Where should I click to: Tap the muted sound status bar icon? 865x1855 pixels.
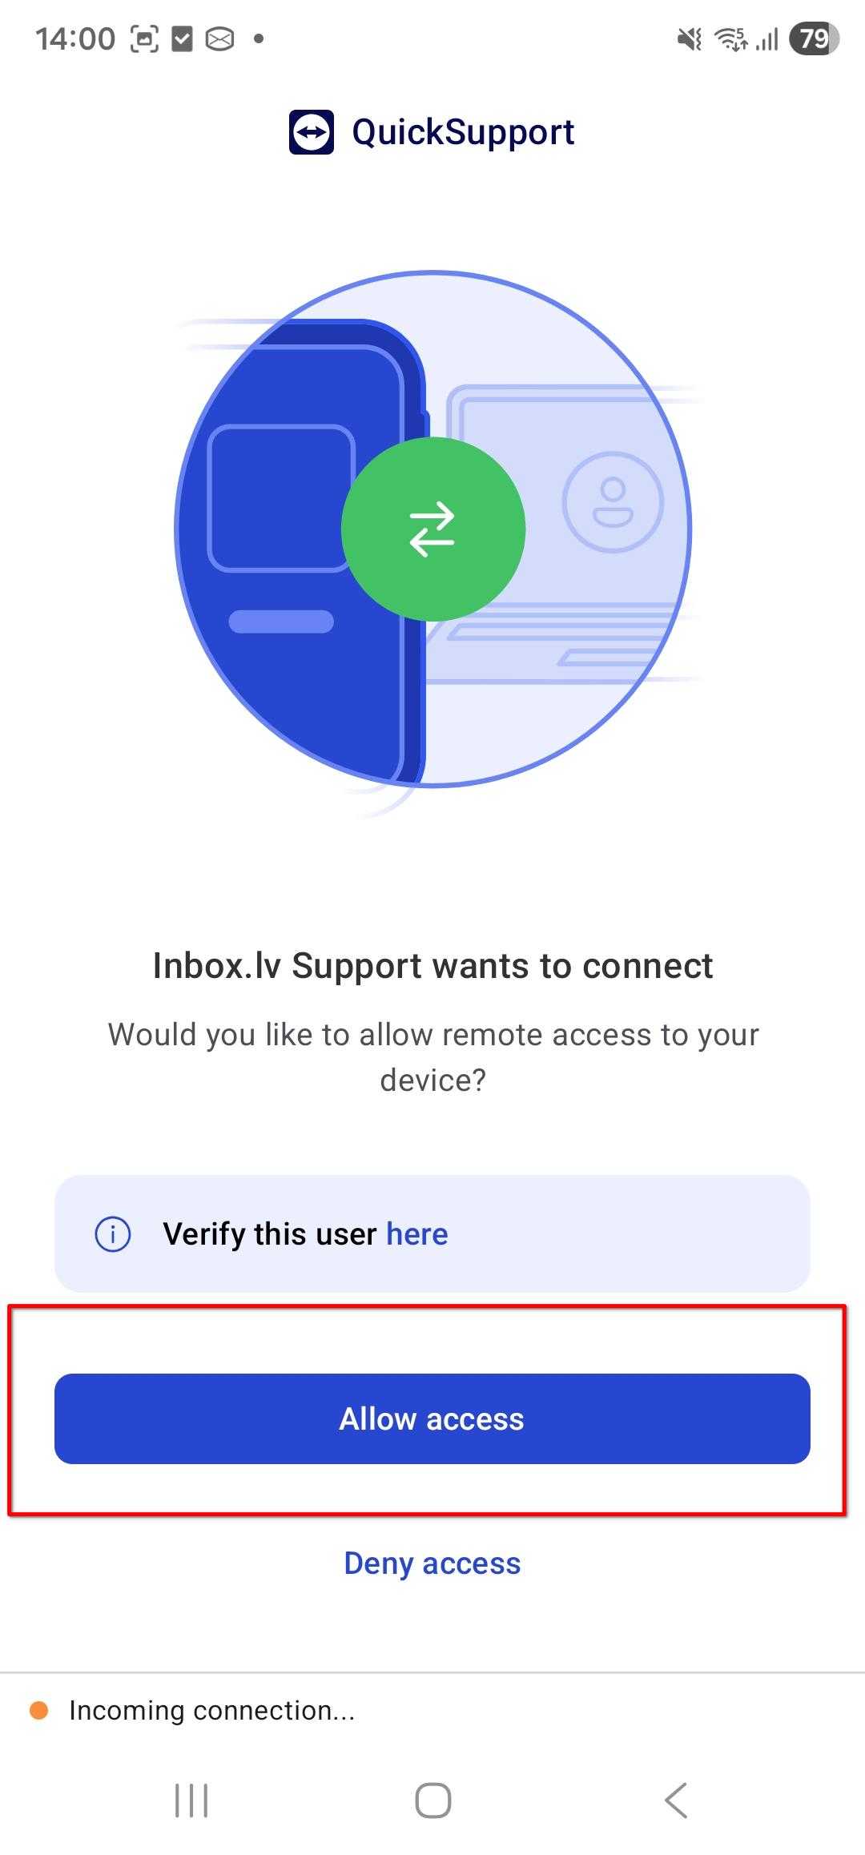[689, 38]
